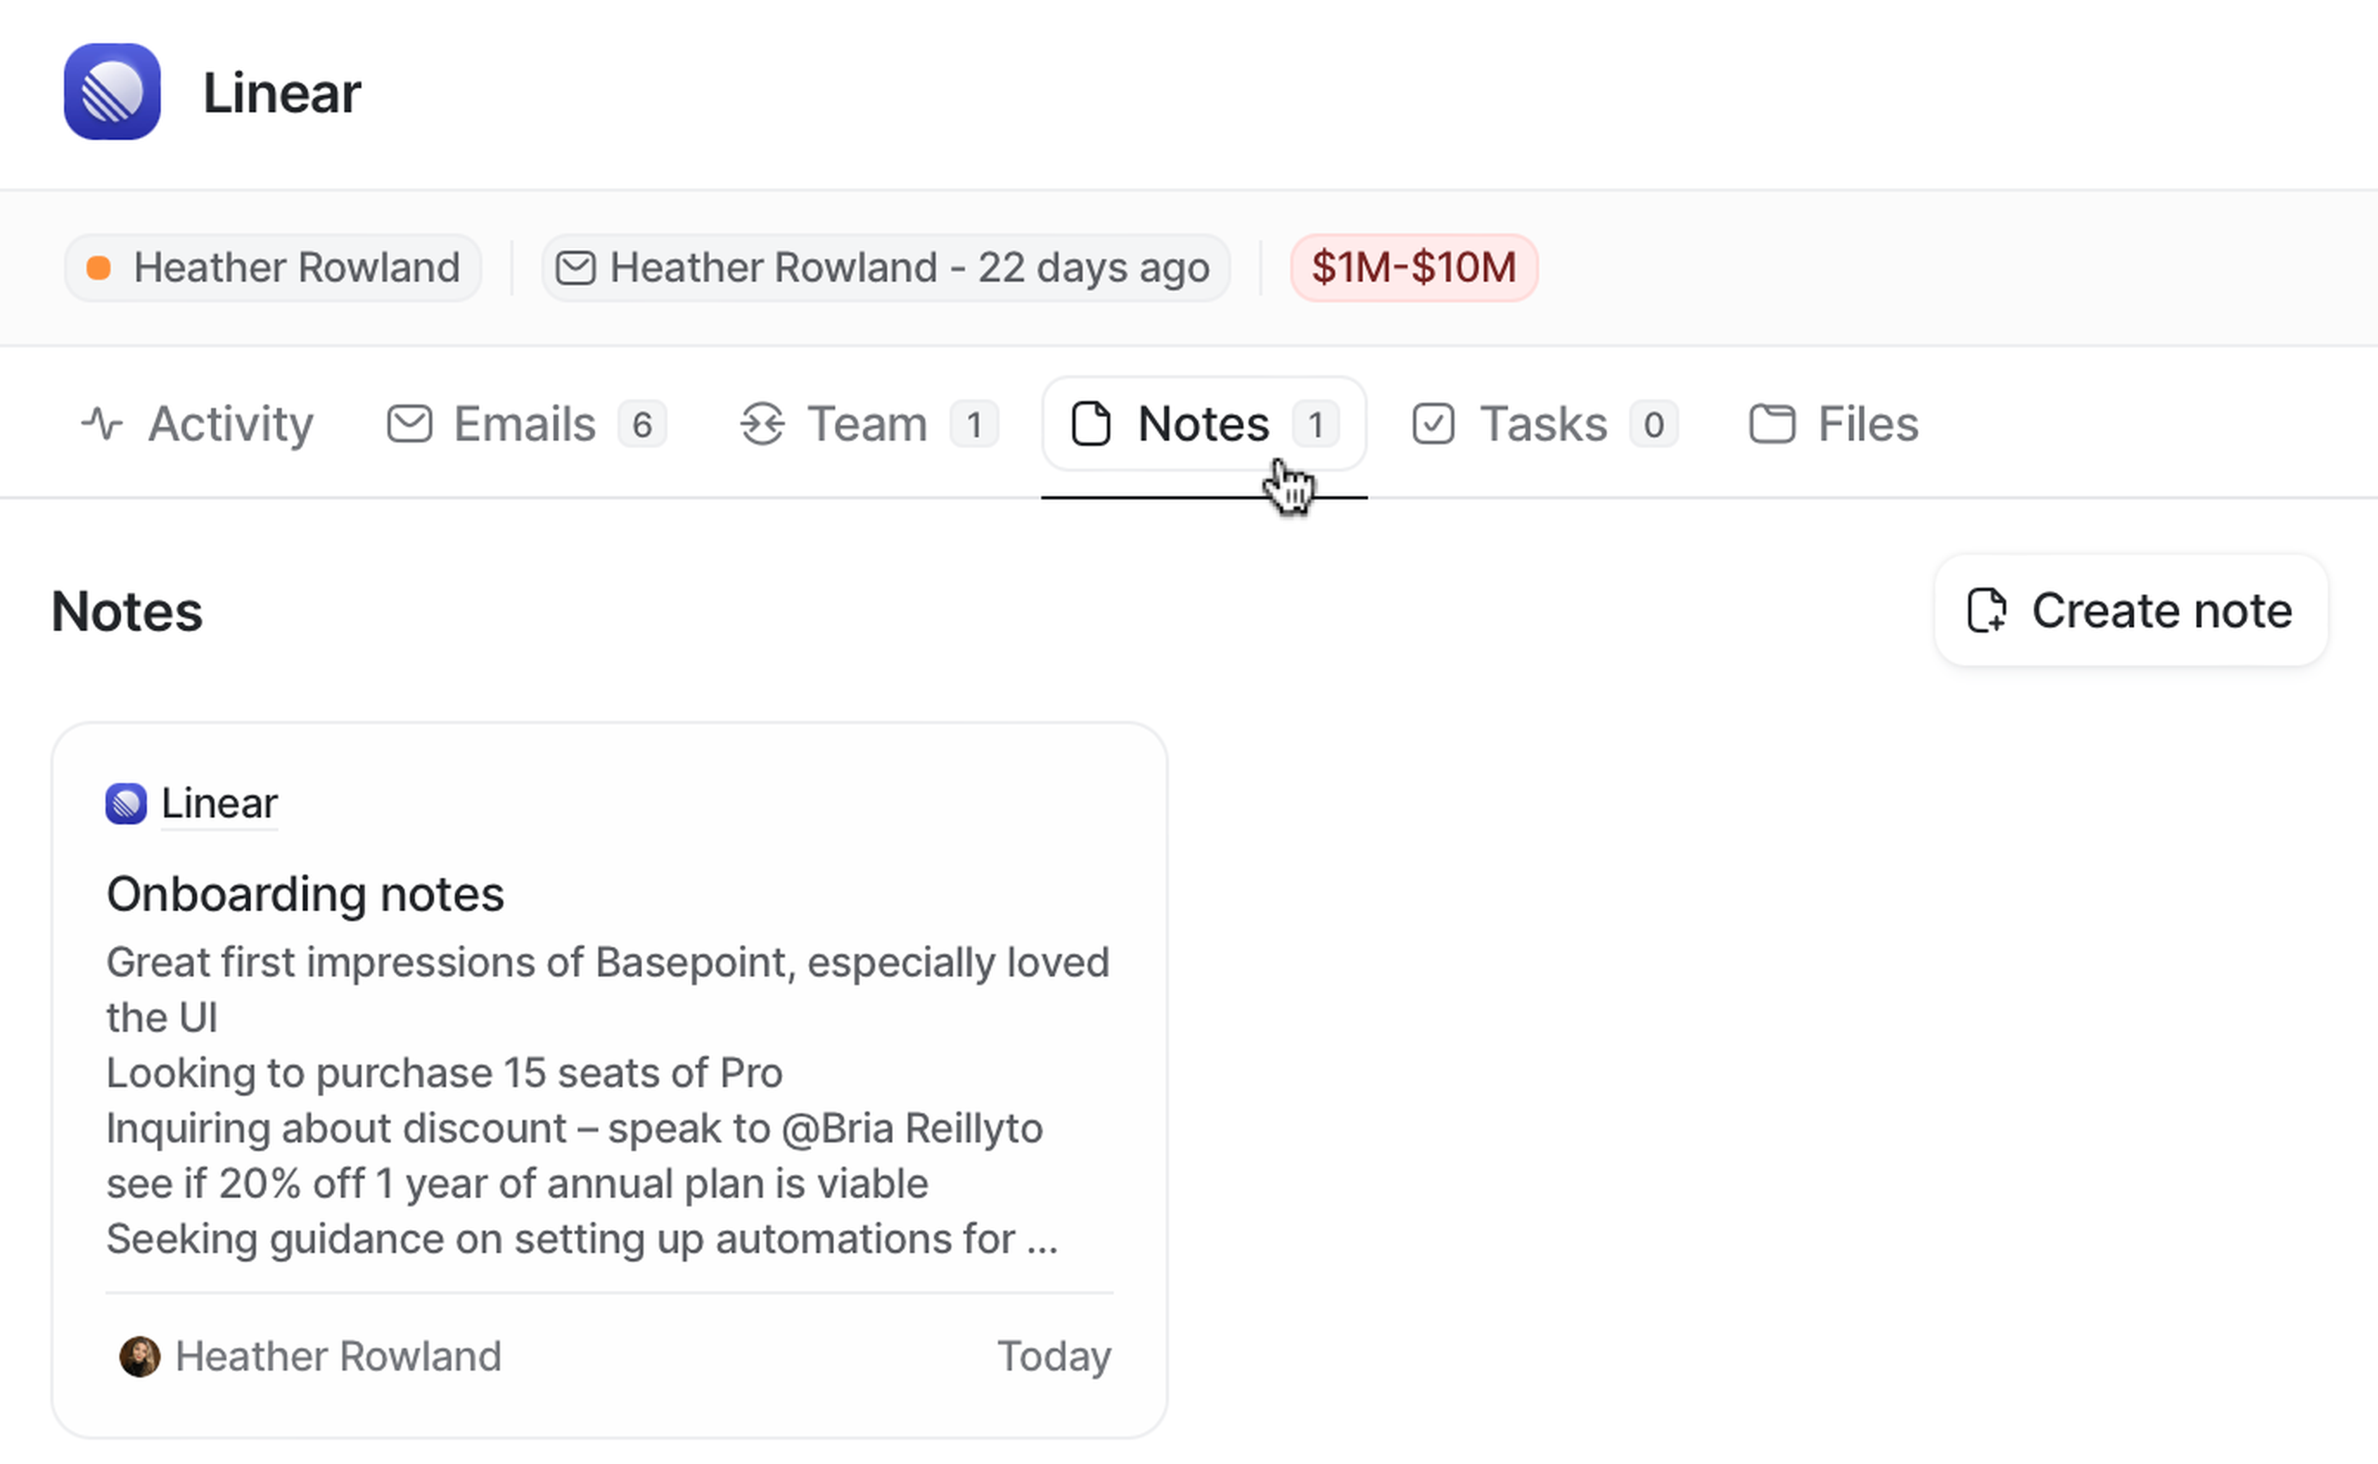Click the small Linear logo in note card
Image resolution: width=2378 pixels, height=1464 pixels.
(126, 803)
